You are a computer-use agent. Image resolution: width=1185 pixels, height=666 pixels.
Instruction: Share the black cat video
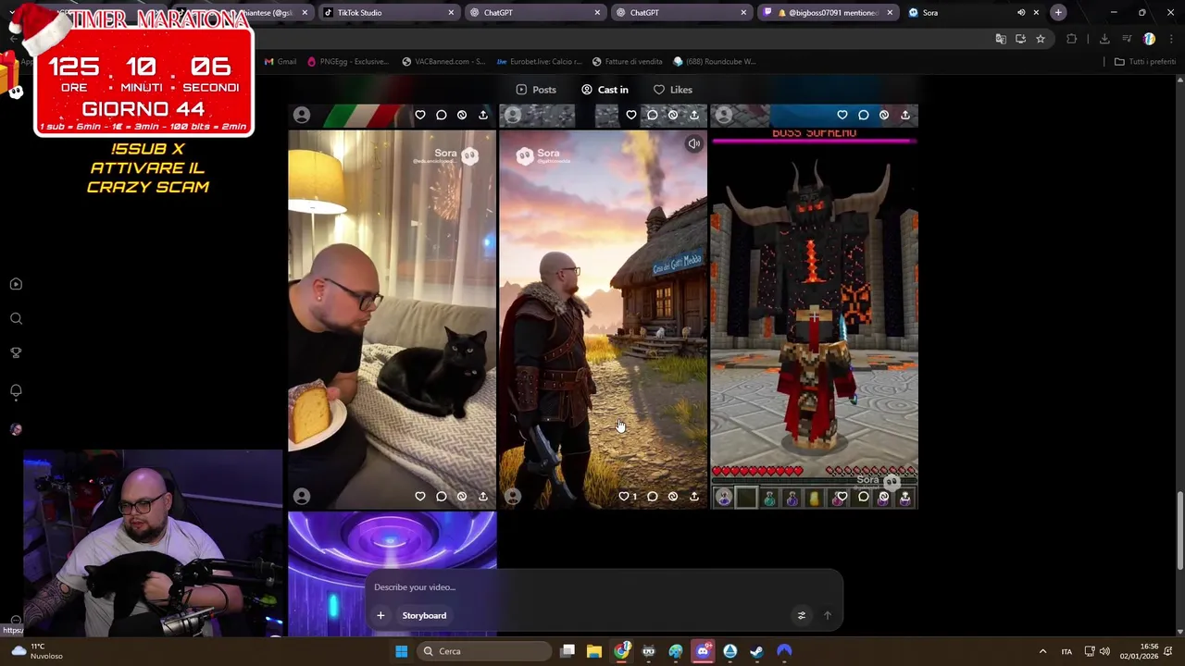[x=483, y=497]
